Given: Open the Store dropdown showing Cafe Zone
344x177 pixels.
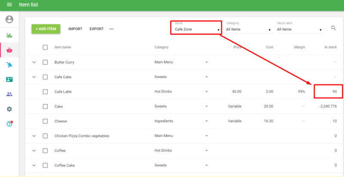Looking at the screenshot, I should [x=197, y=30].
